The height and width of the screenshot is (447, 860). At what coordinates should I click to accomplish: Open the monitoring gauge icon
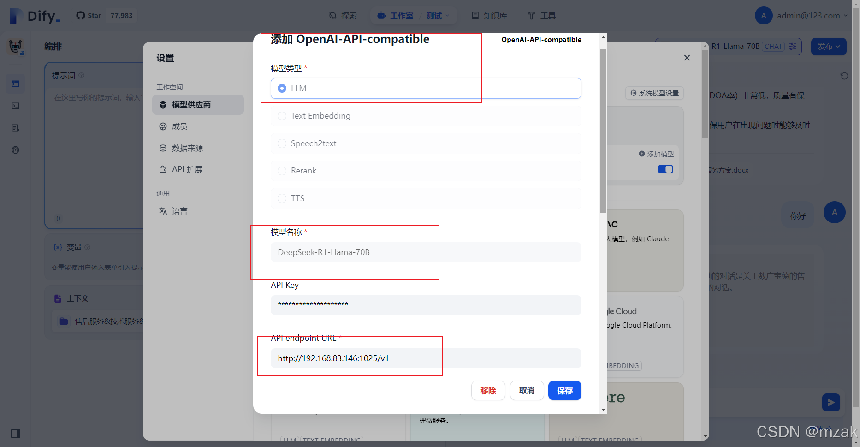(x=15, y=150)
